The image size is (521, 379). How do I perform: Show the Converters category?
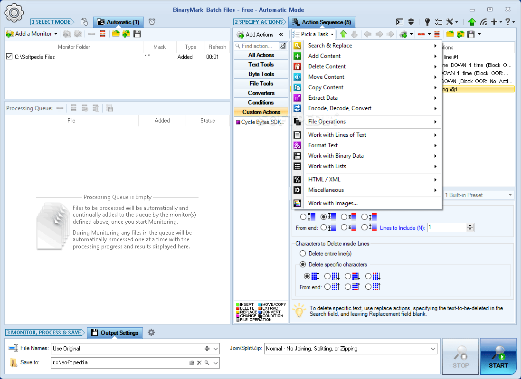[261, 93]
